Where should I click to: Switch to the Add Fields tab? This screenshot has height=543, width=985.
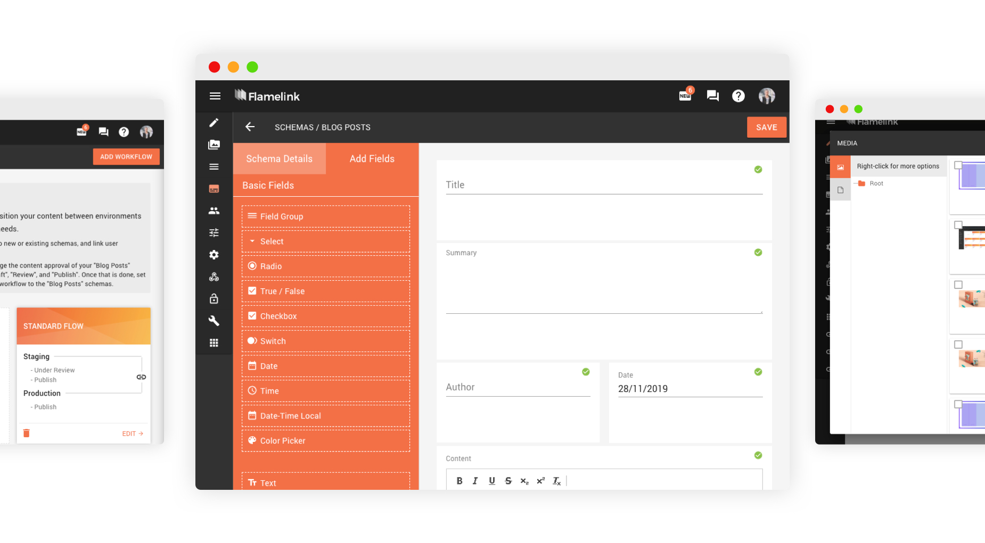point(372,158)
